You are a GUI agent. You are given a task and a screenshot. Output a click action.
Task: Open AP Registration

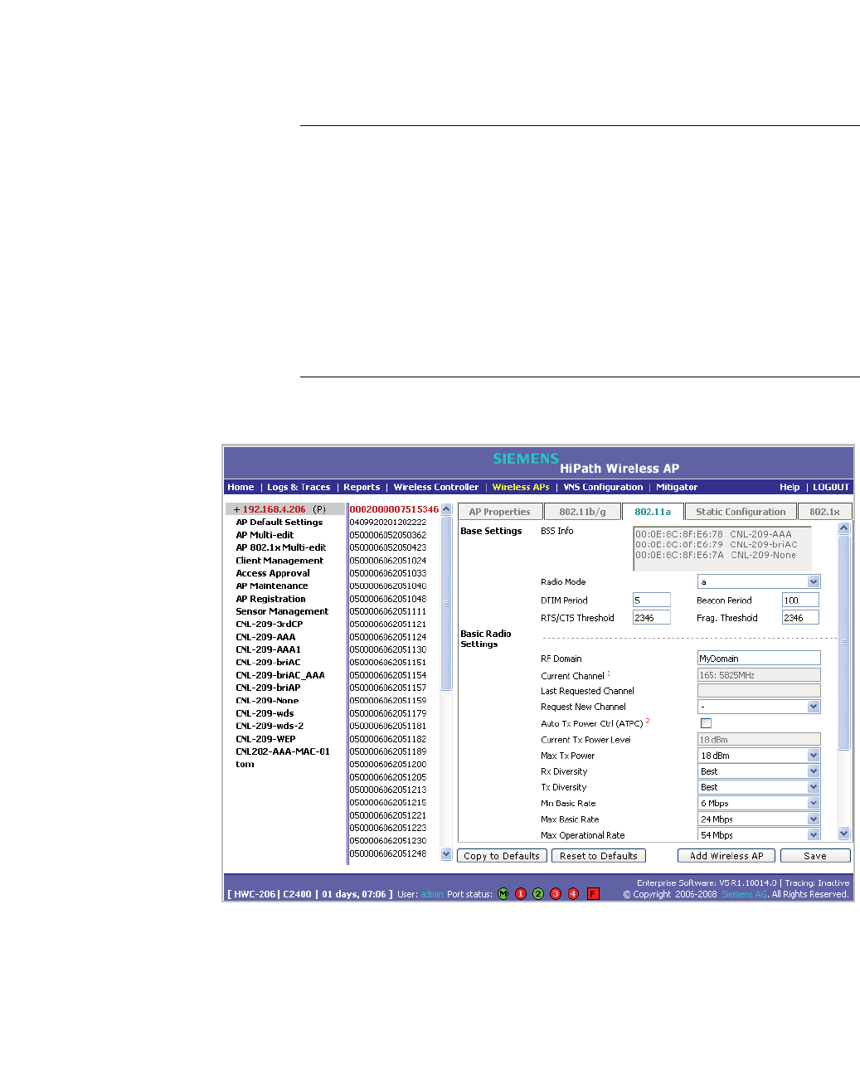point(270,599)
